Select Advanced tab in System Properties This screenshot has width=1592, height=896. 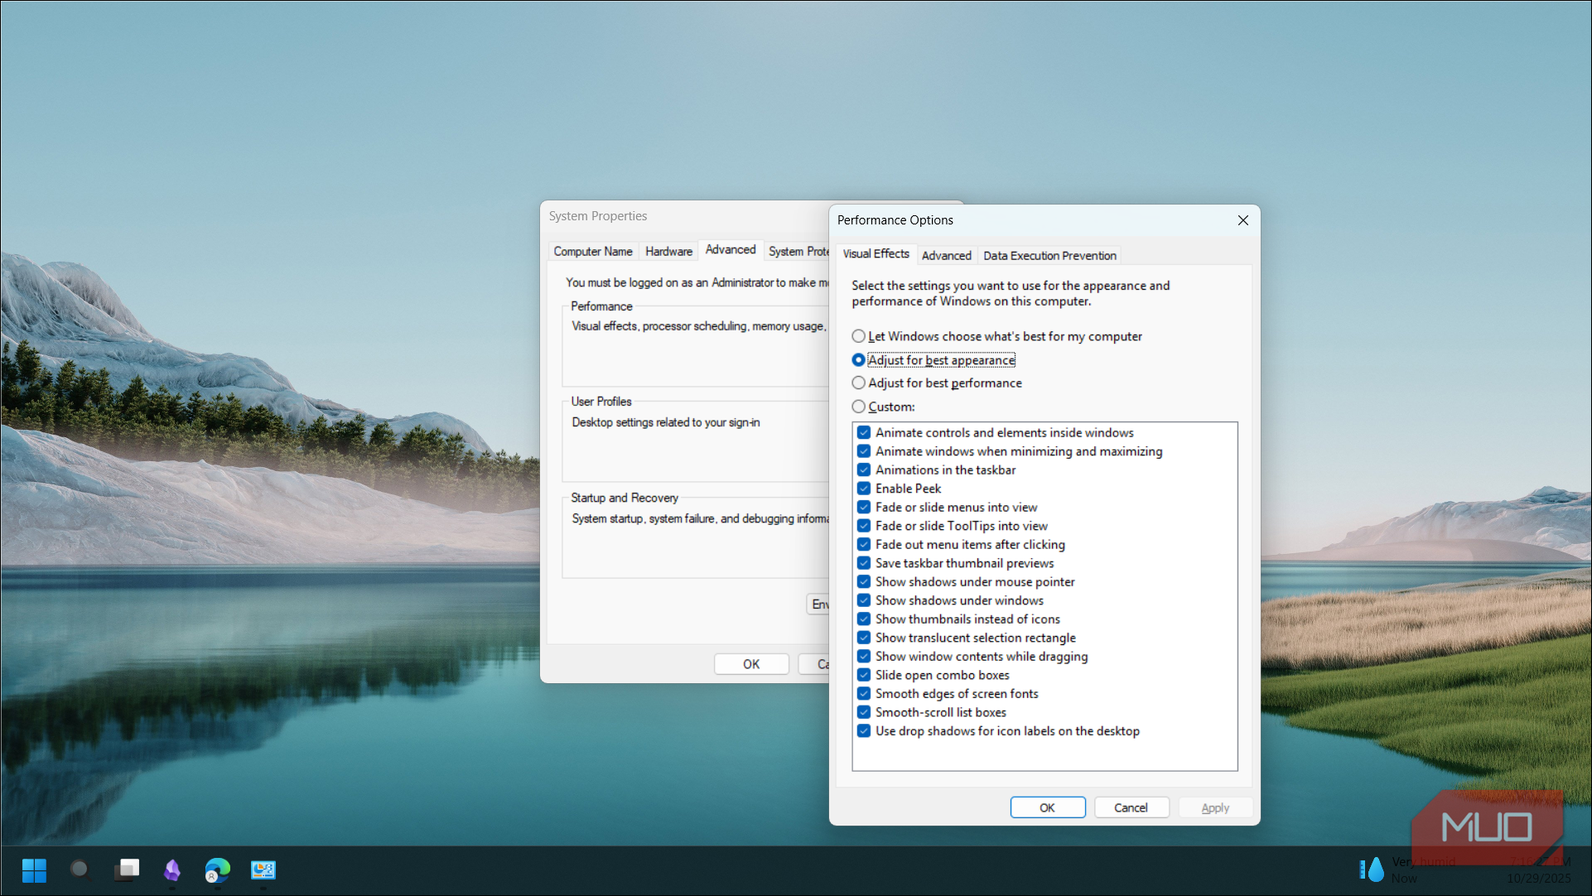[731, 250]
